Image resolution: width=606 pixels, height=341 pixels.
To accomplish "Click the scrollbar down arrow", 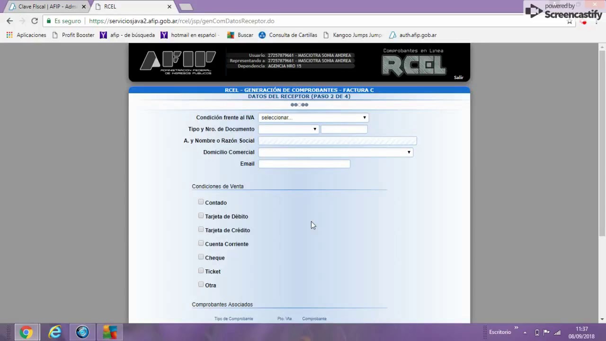I will click(602, 320).
